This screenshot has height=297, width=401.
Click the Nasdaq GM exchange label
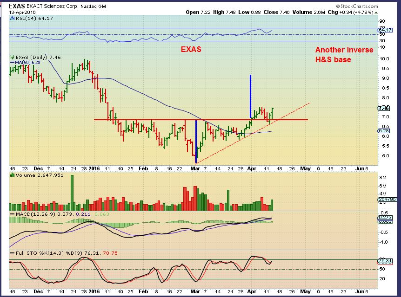point(93,6)
